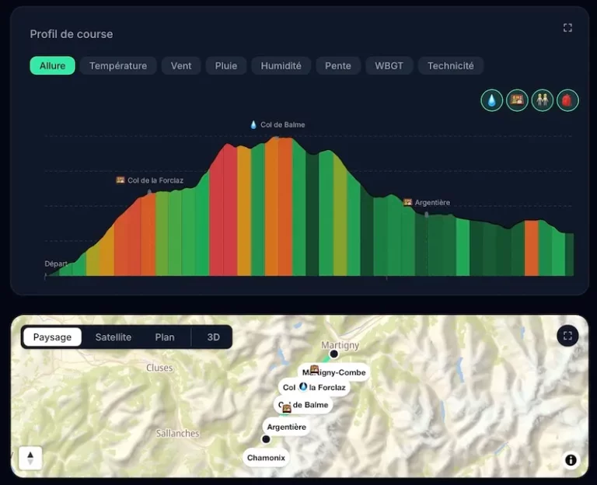Toggle the red backpack filter icon
Image resolution: width=597 pixels, height=485 pixels.
tap(567, 100)
